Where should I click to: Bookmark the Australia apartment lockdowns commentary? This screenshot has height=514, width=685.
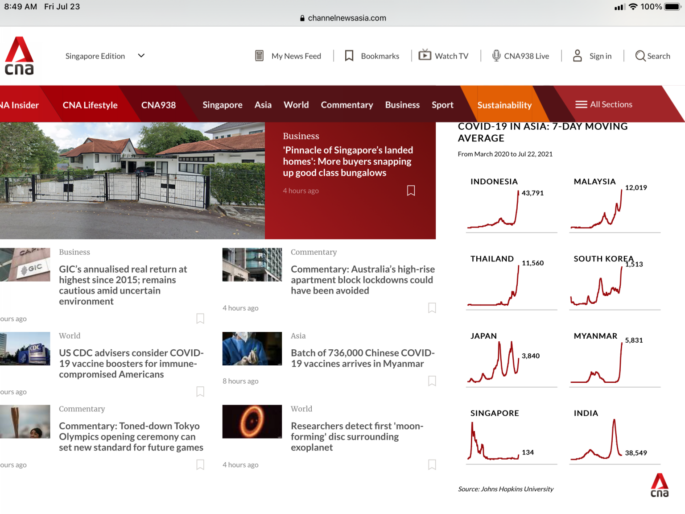click(x=432, y=308)
